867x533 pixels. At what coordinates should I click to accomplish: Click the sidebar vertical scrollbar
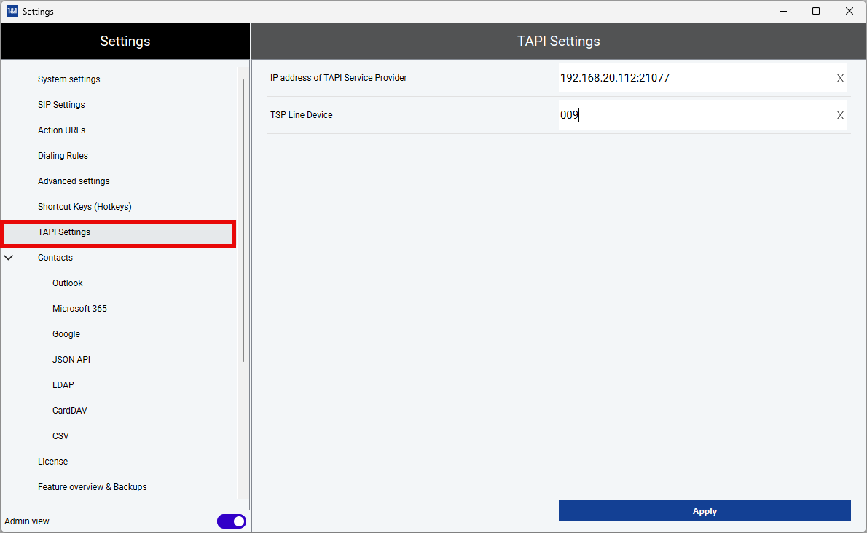pos(243,218)
